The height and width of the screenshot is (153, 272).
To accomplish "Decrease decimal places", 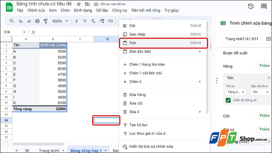I will click(x=93, y=21).
